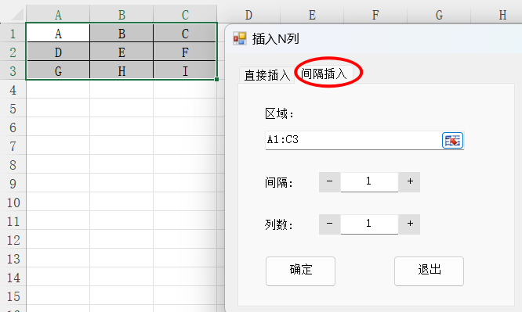Click the 列数 number field

[x=369, y=224]
